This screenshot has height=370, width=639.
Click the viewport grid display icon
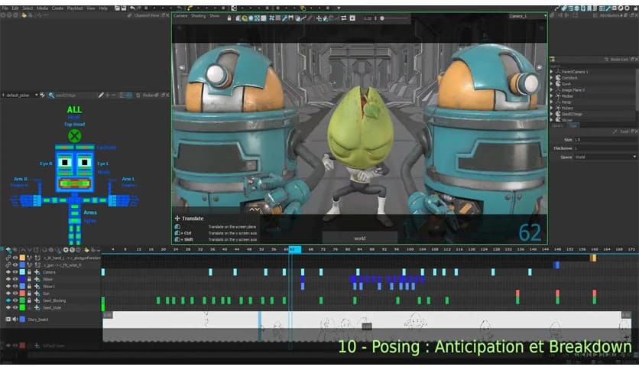point(271,18)
